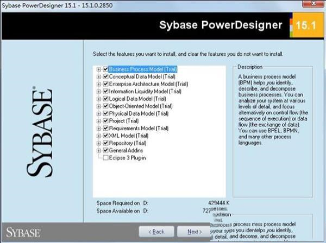Enable the Eclipse 3 Plug-in checkbox
326x243 pixels.
pyautogui.click(x=105, y=158)
